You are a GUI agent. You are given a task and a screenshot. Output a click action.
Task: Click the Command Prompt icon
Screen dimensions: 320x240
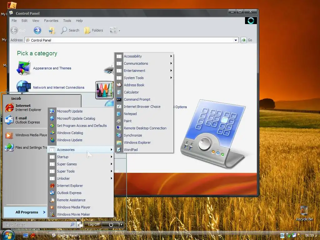pos(119,99)
